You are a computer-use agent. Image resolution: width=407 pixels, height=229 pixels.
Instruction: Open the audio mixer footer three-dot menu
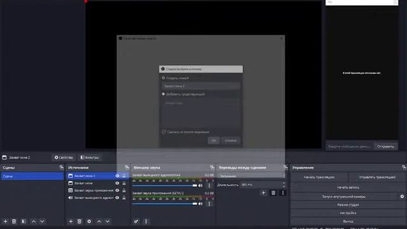(x=146, y=221)
